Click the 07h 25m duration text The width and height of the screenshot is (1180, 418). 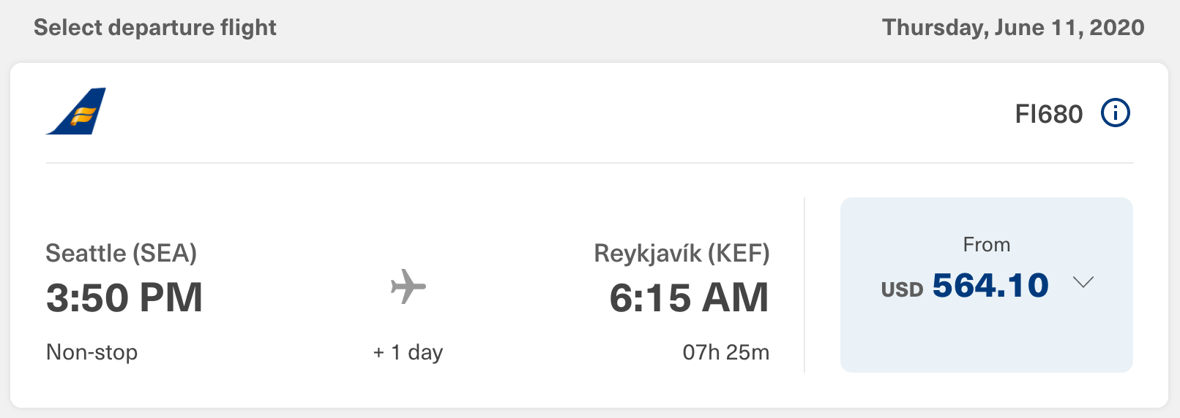pyautogui.click(x=725, y=352)
